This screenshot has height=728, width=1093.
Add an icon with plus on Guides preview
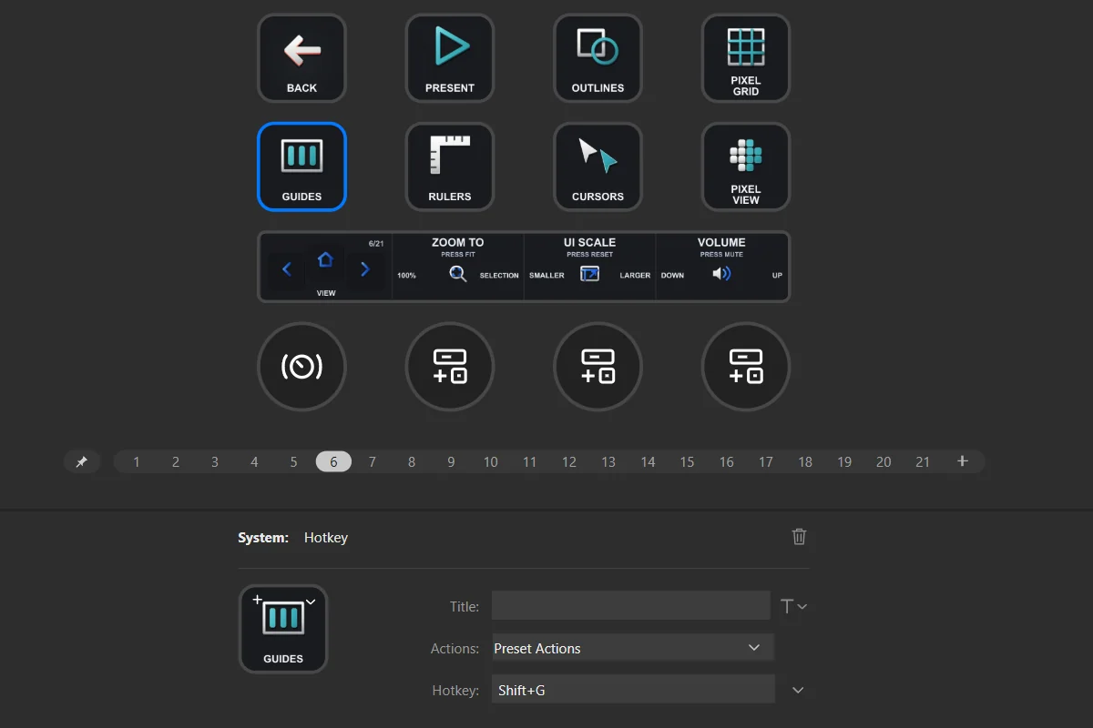257,599
